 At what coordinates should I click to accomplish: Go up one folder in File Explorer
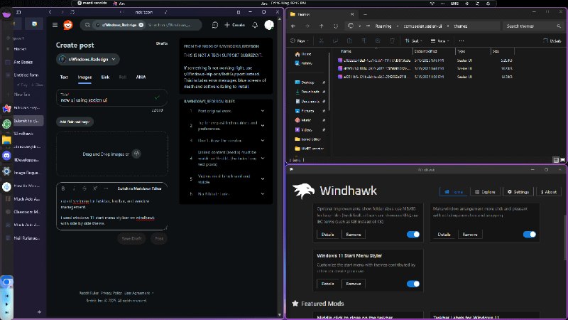pos(322,26)
